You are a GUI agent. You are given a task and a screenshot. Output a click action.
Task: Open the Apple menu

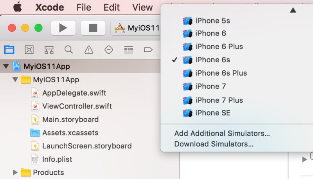[18, 7]
